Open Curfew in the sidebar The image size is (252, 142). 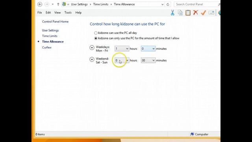(47, 47)
